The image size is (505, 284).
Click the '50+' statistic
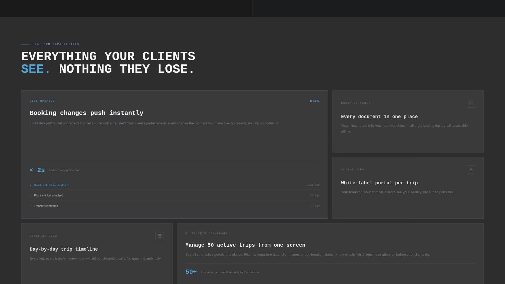coord(191,272)
